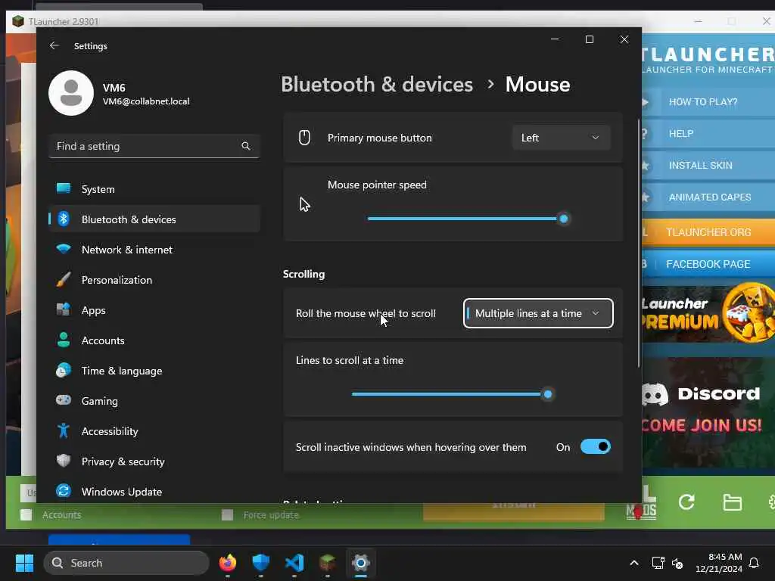The width and height of the screenshot is (775, 581).
Task: Click the TLauncher window title icon
Action: tap(18, 21)
